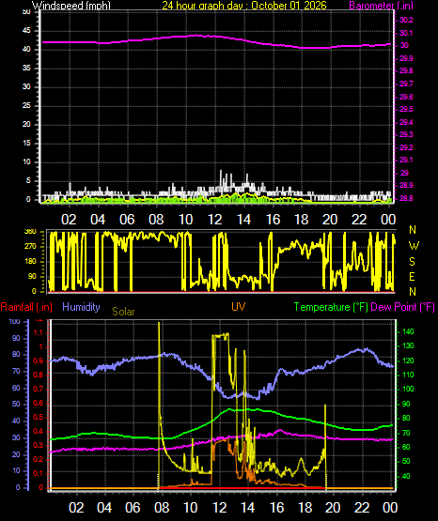Click the 24 hour graph day date title
The width and height of the screenshot is (438, 521).
(x=244, y=5)
